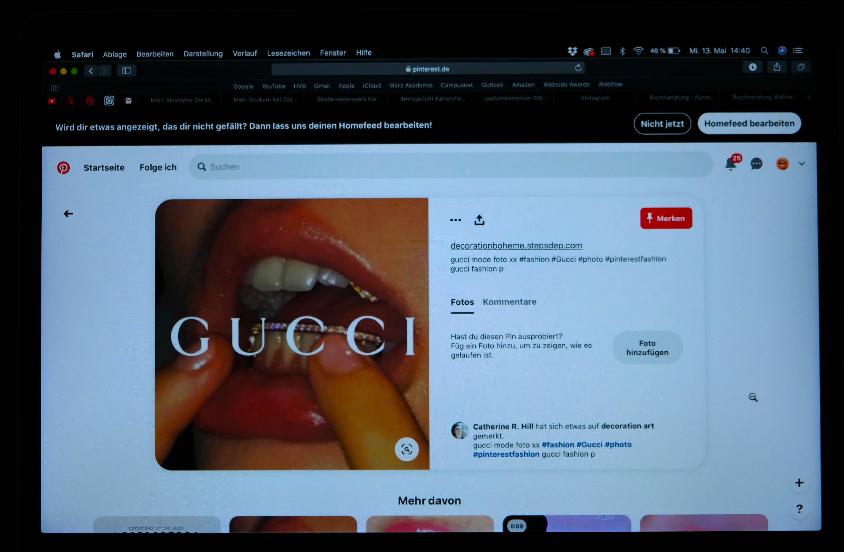Screen dimensions: 844x552
Task: Open the pinned Gmail tab icon
Action: [x=128, y=101]
